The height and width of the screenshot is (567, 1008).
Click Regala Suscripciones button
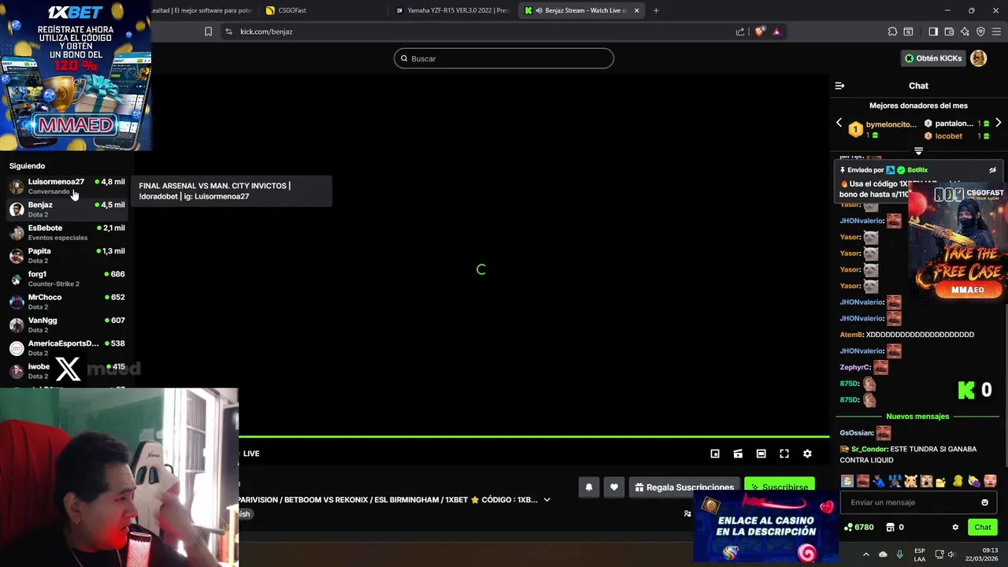click(x=684, y=487)
